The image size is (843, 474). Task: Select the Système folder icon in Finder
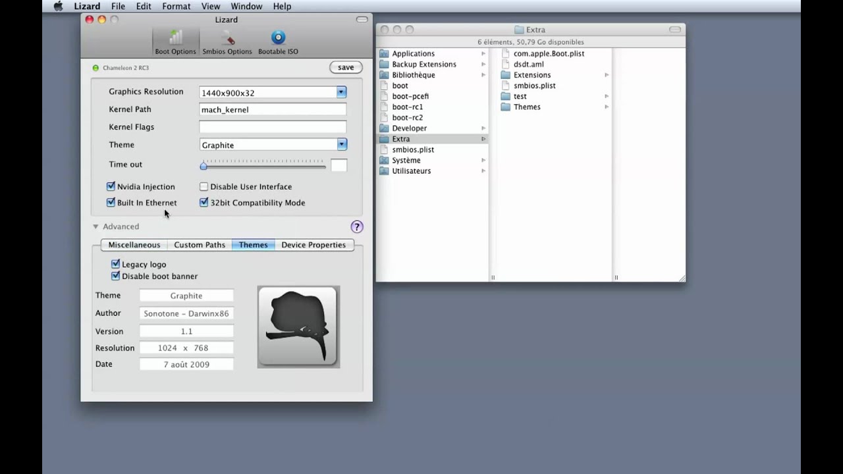point(385,160)
